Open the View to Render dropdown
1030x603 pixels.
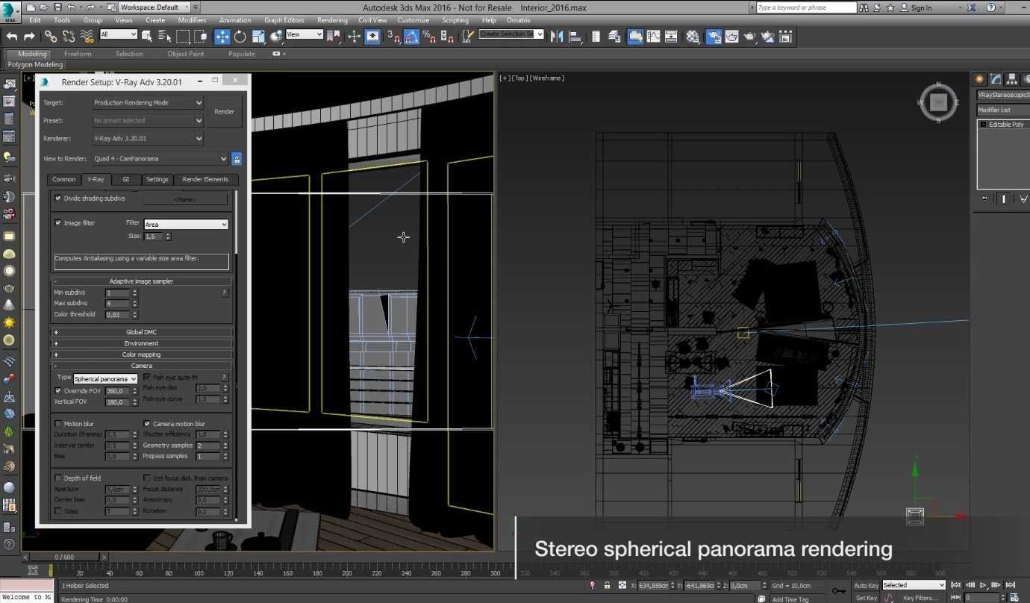click(160, 159)
